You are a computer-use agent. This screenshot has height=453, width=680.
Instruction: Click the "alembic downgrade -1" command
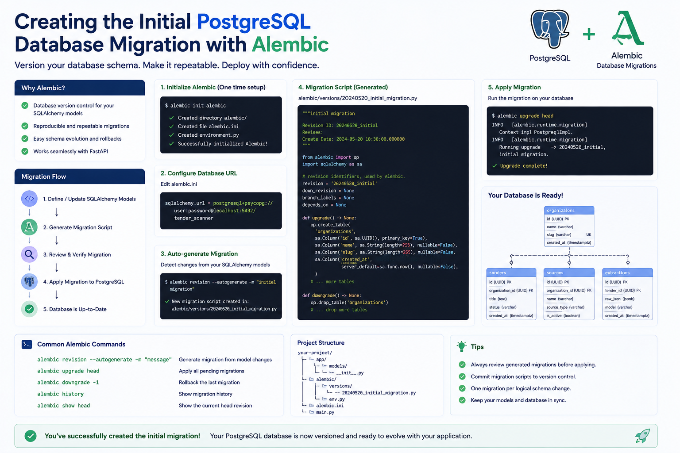tap(68, 383)
